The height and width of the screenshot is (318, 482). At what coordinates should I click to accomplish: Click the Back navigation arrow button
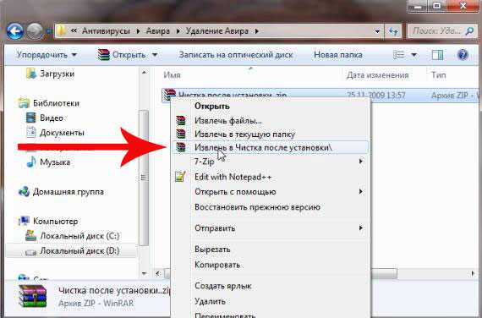click(x=14, y=31)
